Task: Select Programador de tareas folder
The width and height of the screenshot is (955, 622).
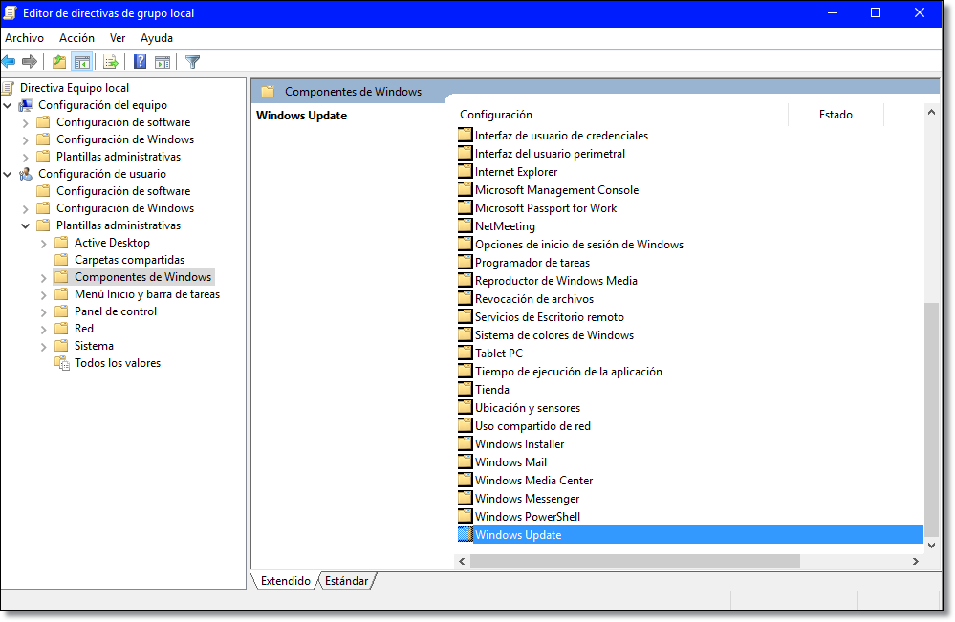Action: coord(532,263)
